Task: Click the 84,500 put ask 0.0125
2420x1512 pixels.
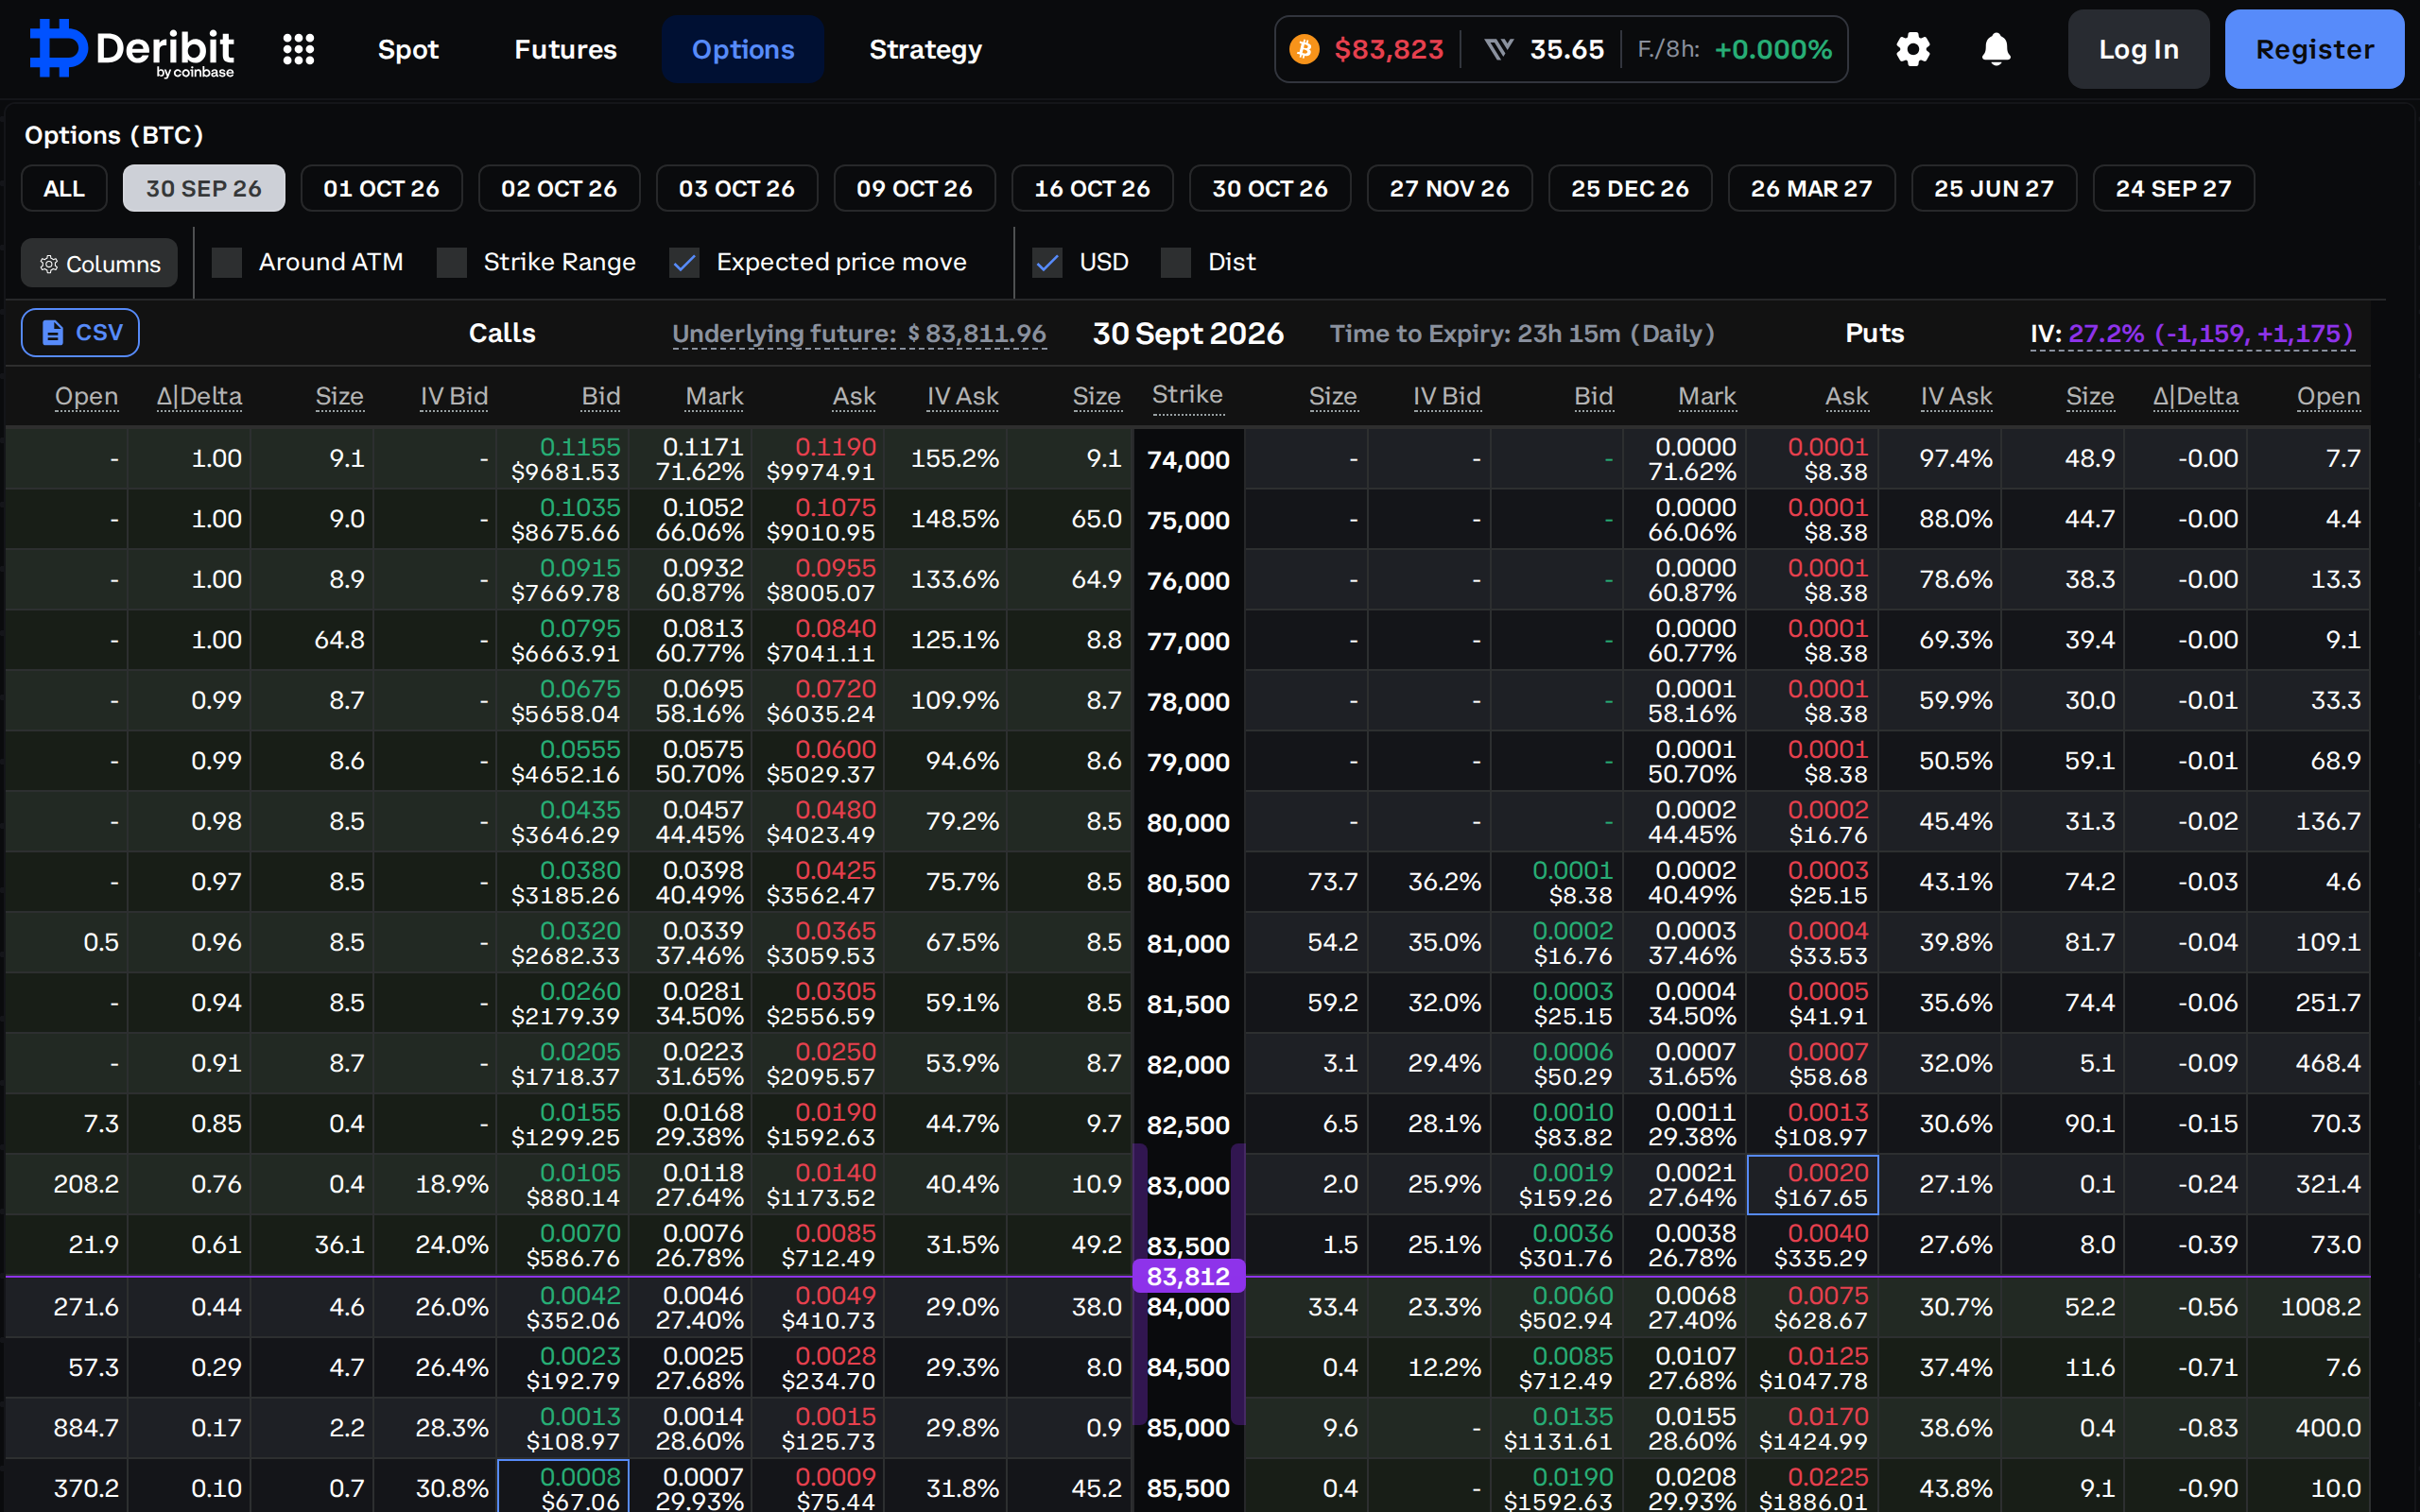Action: coord(1827,1356)
